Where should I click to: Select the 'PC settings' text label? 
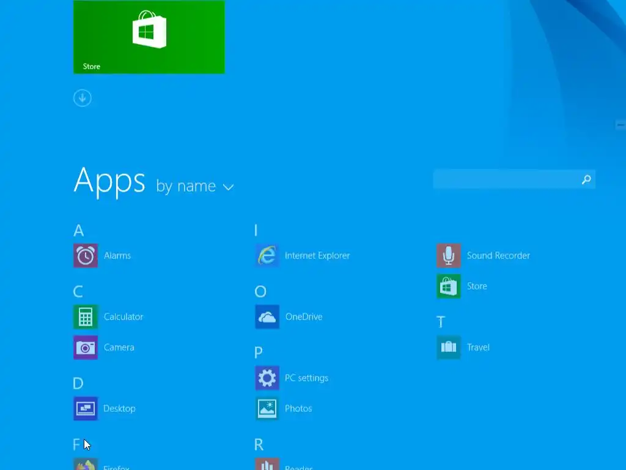tap(307, 378)
